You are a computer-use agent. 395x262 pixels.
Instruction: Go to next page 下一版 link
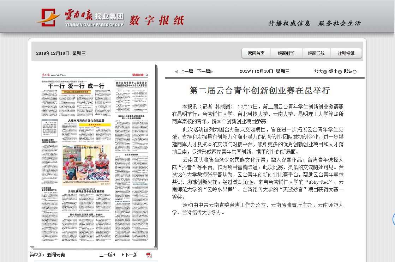pyautogui.click(x=131, y=255)
